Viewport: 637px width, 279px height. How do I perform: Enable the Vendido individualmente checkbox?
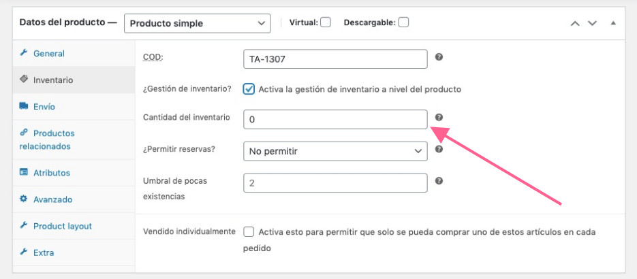(x=249, y=232)
